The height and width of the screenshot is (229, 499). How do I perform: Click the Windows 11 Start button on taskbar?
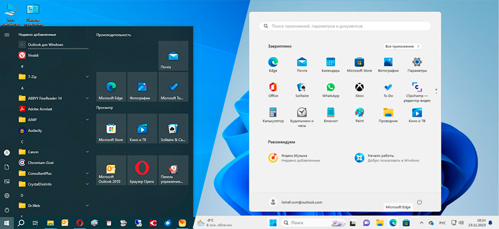pyautogui.click(x=273, y=223)
